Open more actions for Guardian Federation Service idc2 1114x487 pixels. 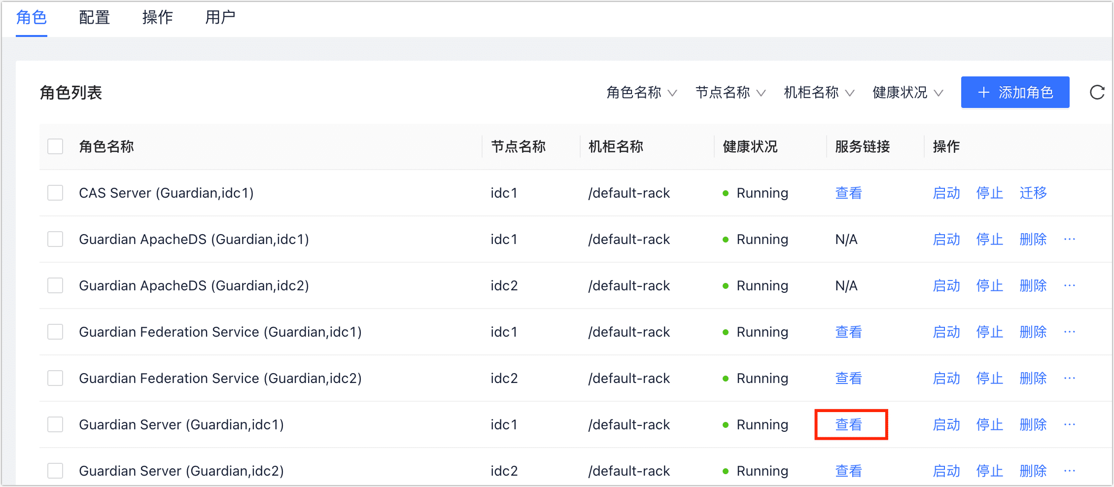[1070, 378]
